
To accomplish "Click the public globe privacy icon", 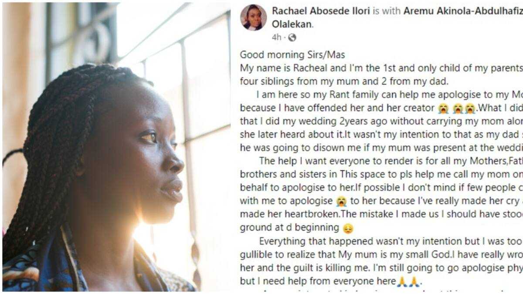I will tap(292, 37).
